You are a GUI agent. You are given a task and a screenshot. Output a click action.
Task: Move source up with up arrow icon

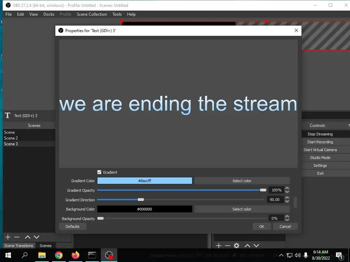pyautogui.click(x=247, y=246)
